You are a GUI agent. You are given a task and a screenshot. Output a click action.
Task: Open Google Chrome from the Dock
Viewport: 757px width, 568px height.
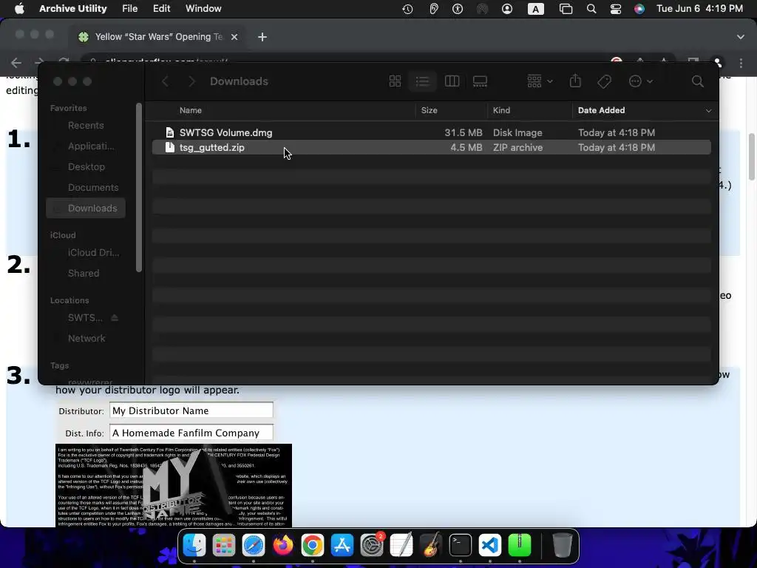(313, 545)
